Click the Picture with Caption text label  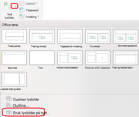click(97, 68)
